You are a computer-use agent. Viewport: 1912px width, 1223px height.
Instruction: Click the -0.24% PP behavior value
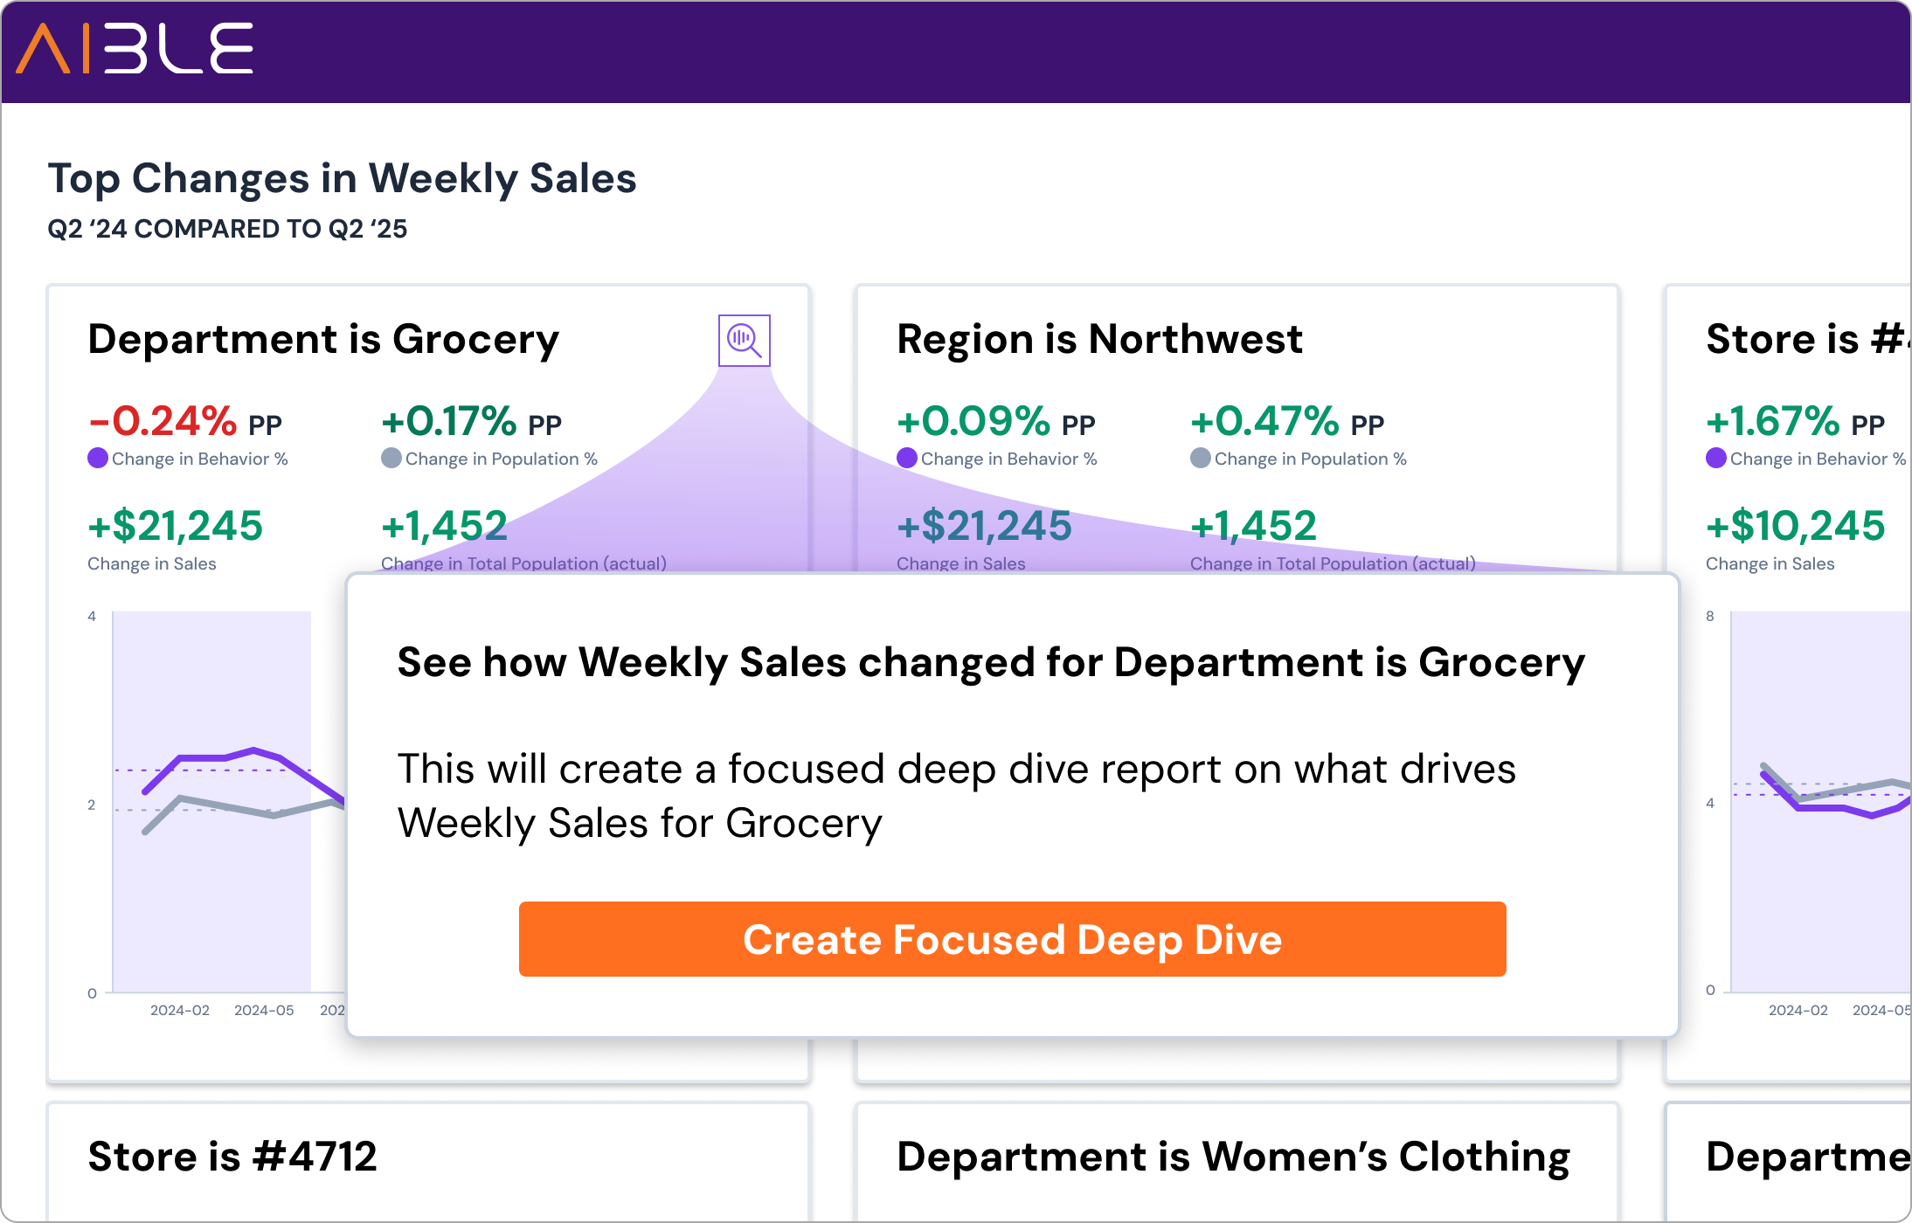click(x=184, y=422)
